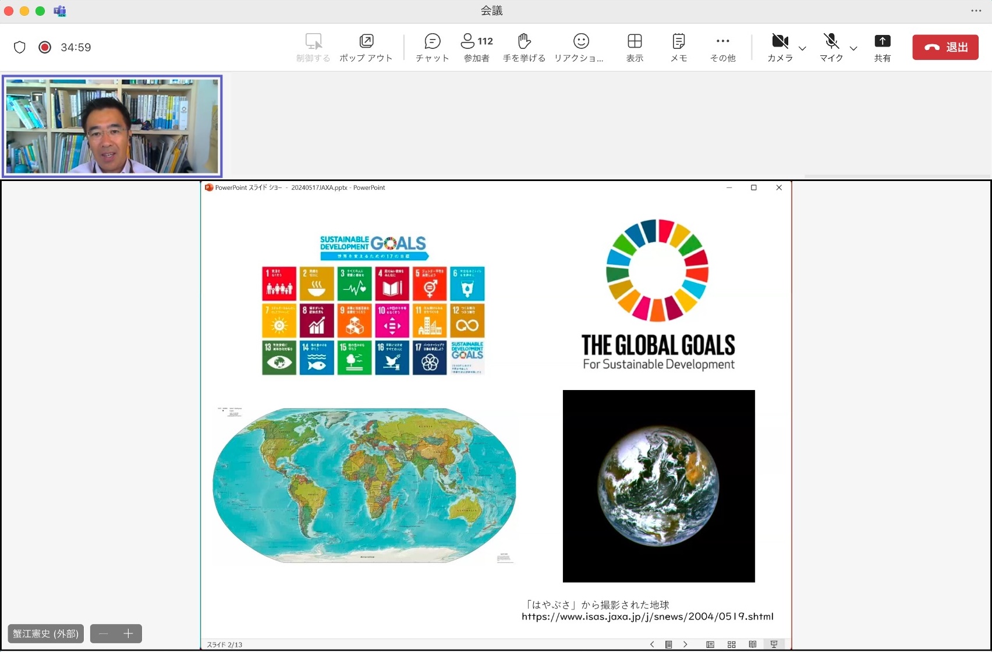The image size is (992, 652).
Task: Click THE GLOBAL GOALS heading text
Action: (x=658, y=345)
